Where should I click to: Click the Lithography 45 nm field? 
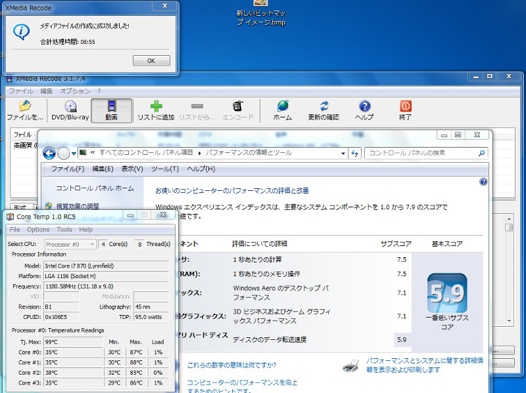151,306
